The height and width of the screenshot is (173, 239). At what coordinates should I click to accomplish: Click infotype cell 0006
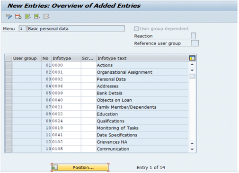pos(66,86)
